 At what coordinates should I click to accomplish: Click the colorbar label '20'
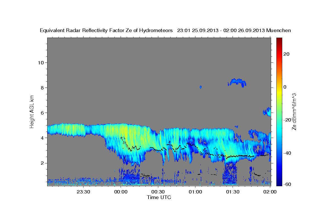click(286, 54)
